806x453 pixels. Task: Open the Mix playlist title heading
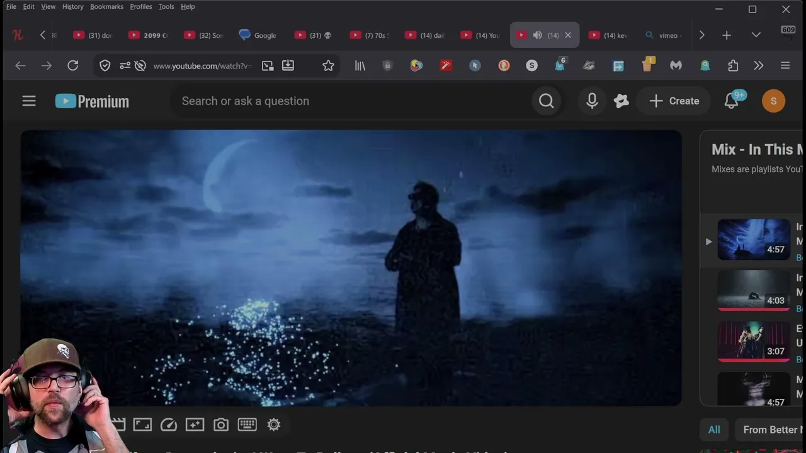click(x=758, y=149)
